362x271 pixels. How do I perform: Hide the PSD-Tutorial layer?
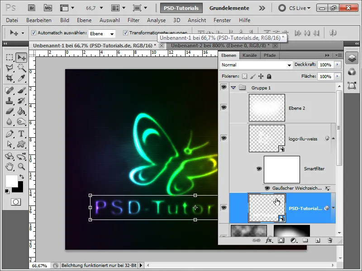(x=224, y=208)
